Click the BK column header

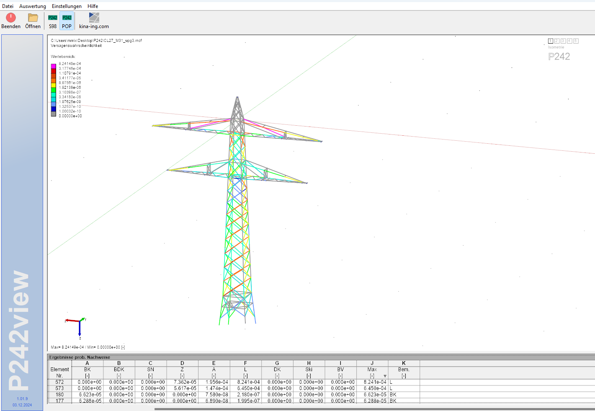87,370
